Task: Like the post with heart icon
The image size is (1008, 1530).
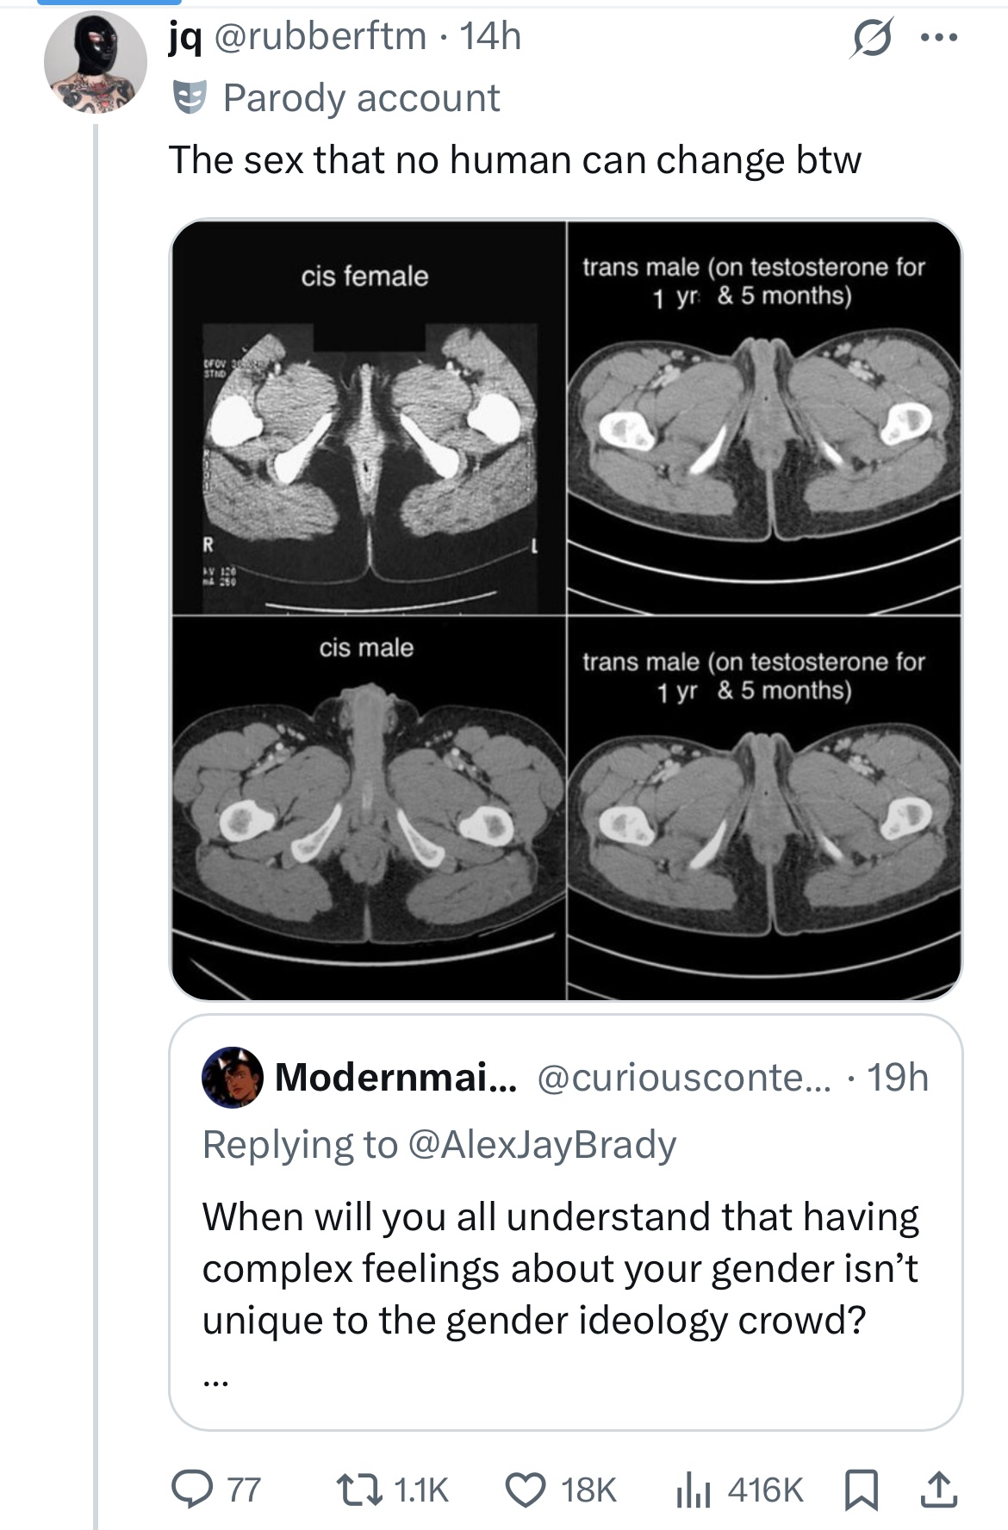Action: pyautogui.click(x=525, y=1489)
